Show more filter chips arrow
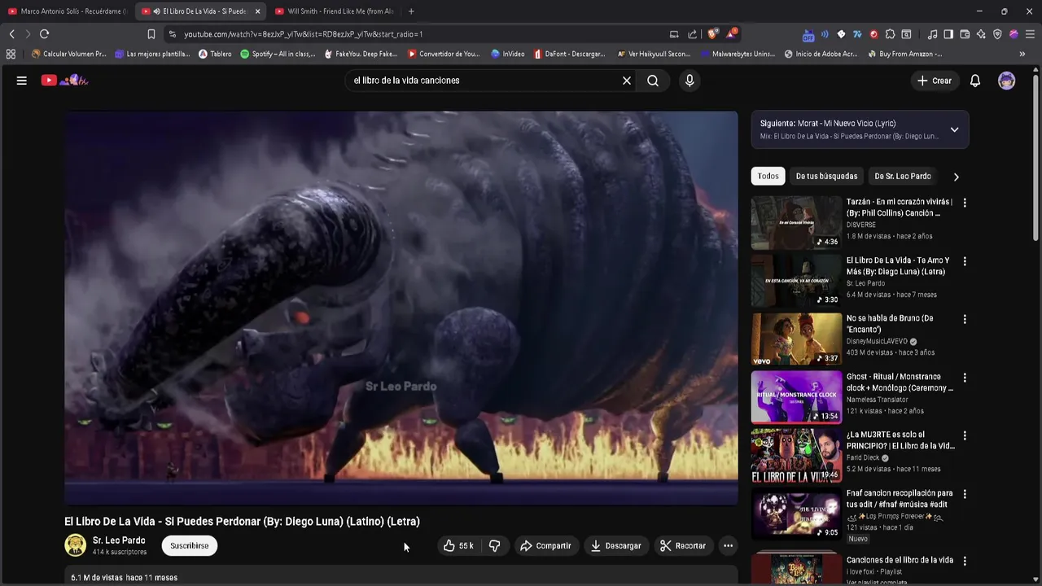 pos(957,177)
